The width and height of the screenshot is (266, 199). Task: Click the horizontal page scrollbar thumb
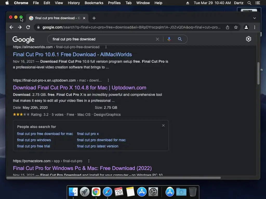[114, 178]
